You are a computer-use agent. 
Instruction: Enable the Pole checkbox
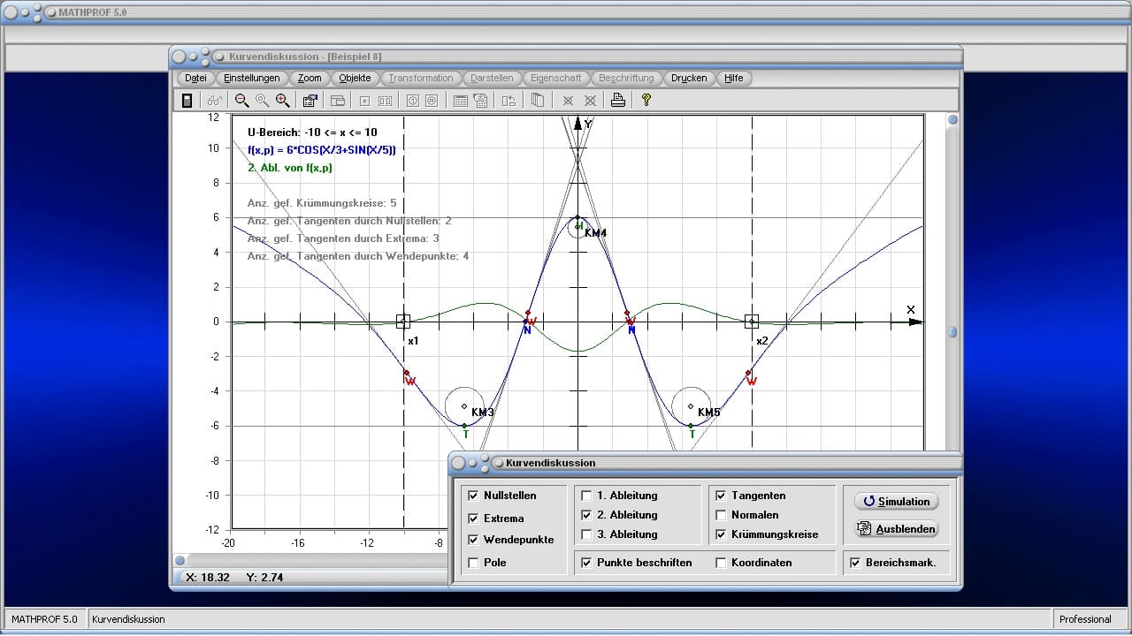point(473,563)
